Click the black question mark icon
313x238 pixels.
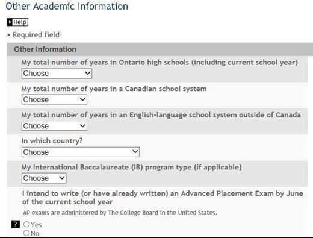(x=16, y=224)
